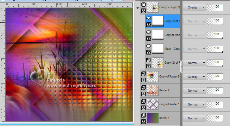Open Overlay blend dropdown for Copy of Raster 3
The width and height of the screenshot is (230, 126).
(x=195, y=77)
